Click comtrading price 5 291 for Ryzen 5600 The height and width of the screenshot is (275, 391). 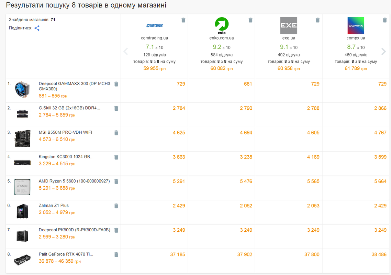(x=179, y=181)
